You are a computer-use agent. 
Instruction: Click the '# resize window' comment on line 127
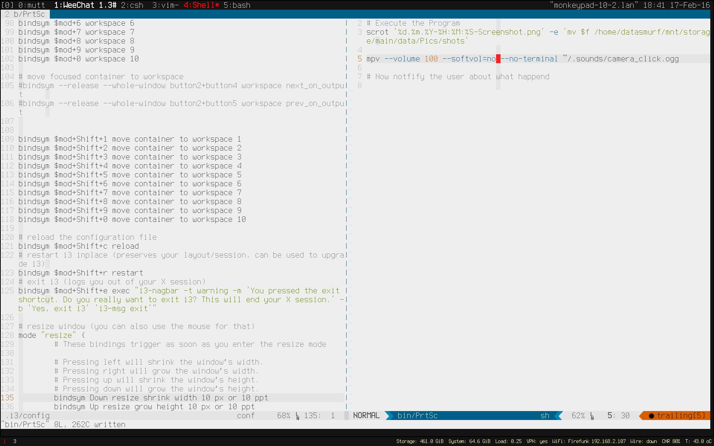coord(136,326)
